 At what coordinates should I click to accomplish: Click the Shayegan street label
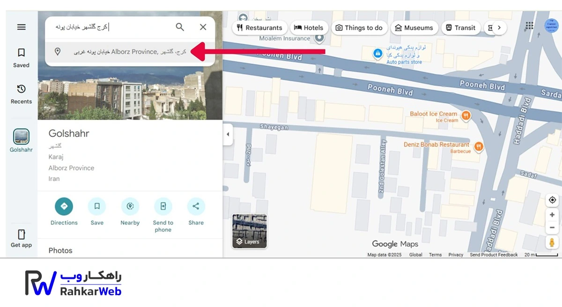pyautogui.click(x=274, y=127)
